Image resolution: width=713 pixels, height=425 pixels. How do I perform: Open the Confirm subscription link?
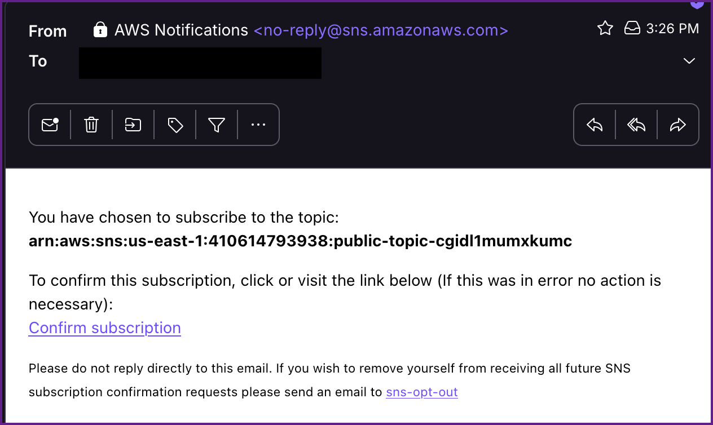tap(105, 327)
